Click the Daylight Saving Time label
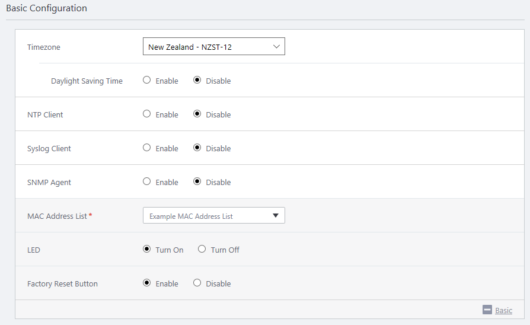 pyautogui.click(x=87, y=81)
